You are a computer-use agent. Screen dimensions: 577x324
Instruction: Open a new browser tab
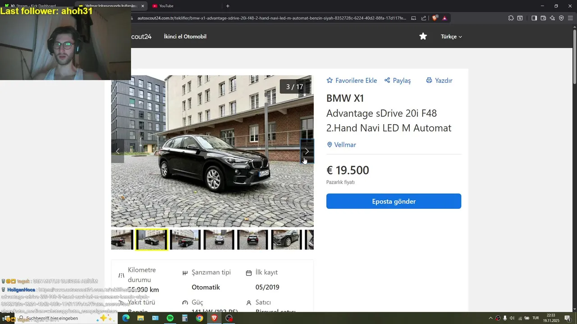pos(228,6)
